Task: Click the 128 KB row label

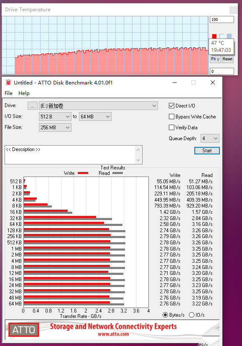Action: tap(15, 231)
